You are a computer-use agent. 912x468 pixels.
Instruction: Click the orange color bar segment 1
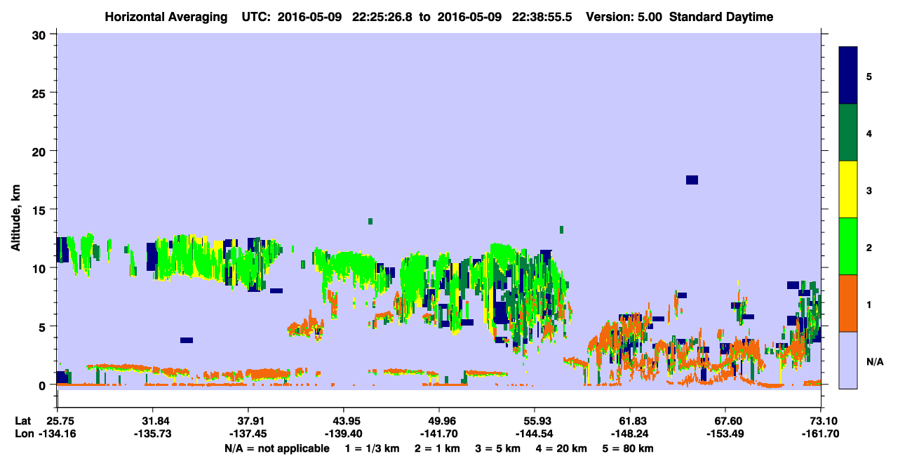pyautogui.click(x=848, y=303)
